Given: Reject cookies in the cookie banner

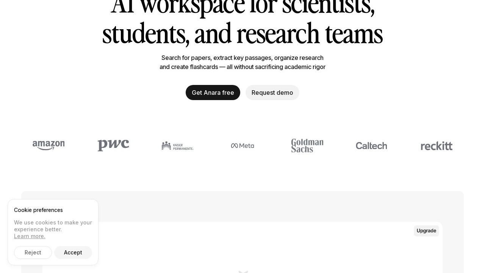Looking at the screenshot, I should [33, 253].
